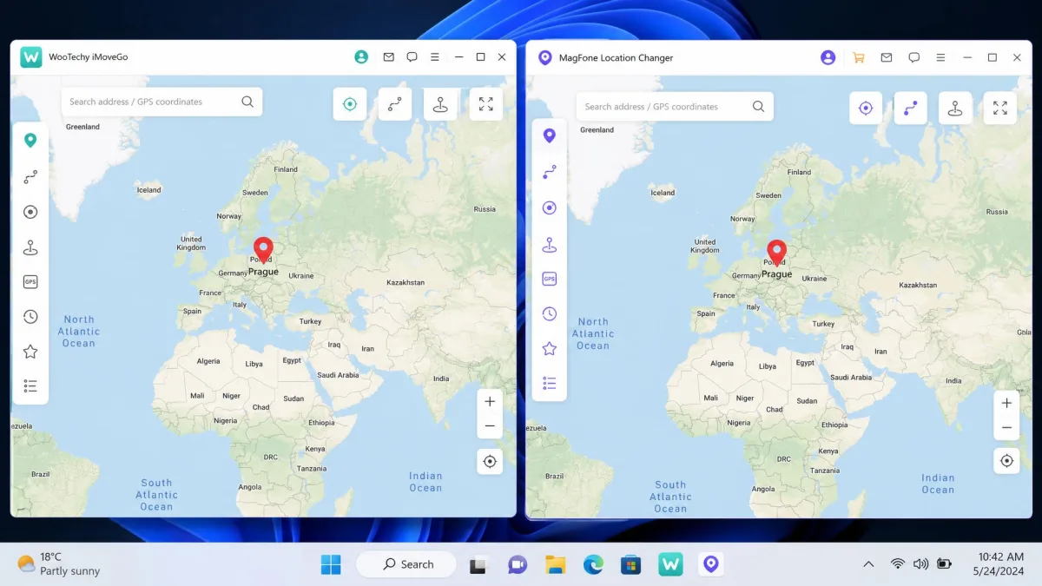
Task: Open MagFone mail icon
Action: [x=886, y=57]
